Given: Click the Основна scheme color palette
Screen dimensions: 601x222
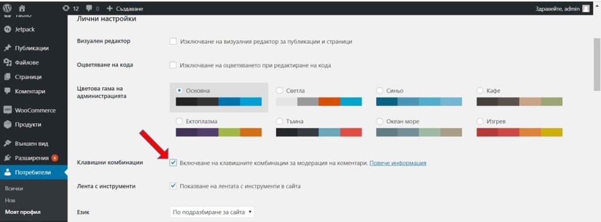Looking at the screenshot, I should point(219,101).
